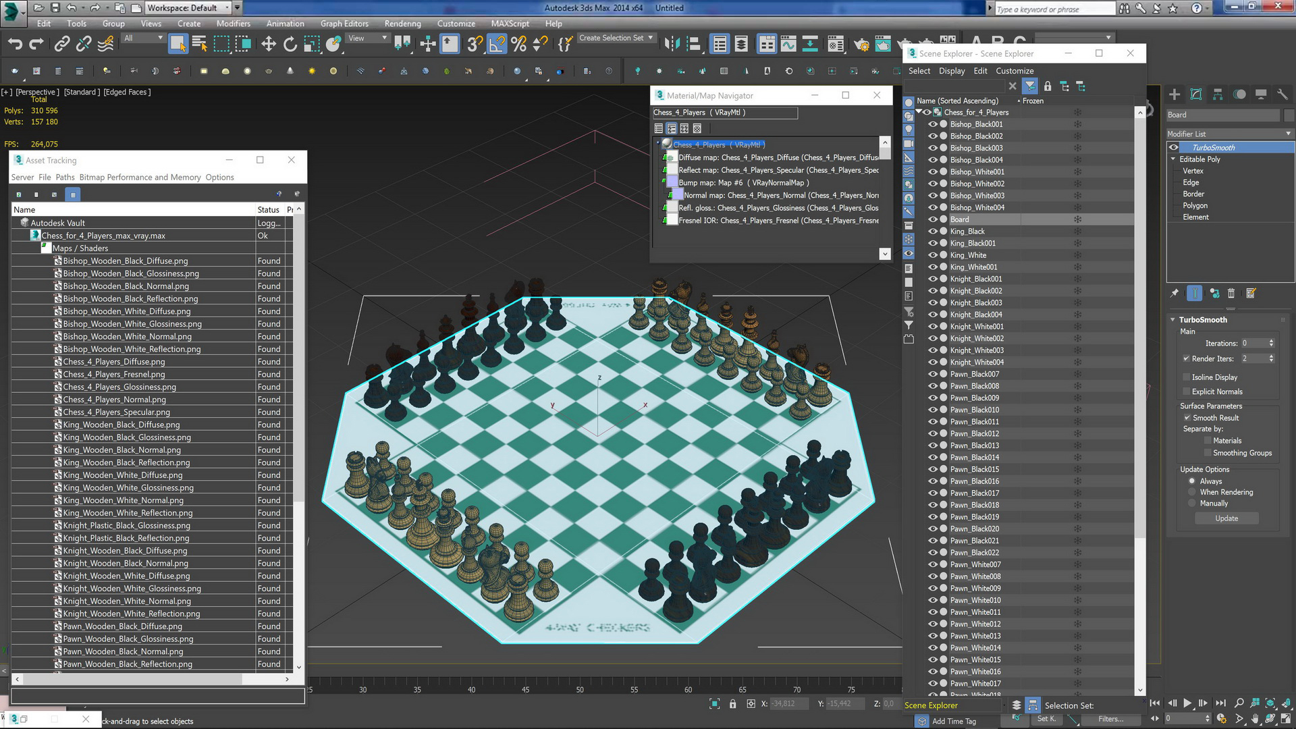Activate the Select and Rotate tool
The image size is (1296, 729).
point(290,45)
